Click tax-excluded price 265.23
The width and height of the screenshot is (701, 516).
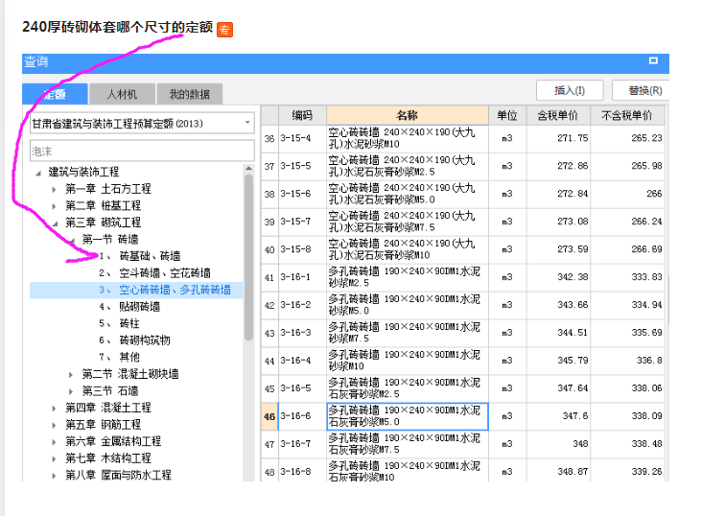pyautogui.click(x=646, y=138)
